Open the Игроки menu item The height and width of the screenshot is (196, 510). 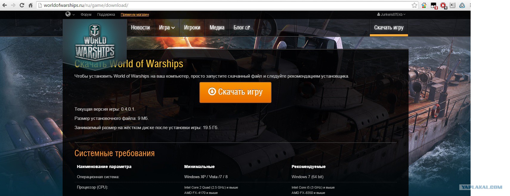[x=192, y=28]
